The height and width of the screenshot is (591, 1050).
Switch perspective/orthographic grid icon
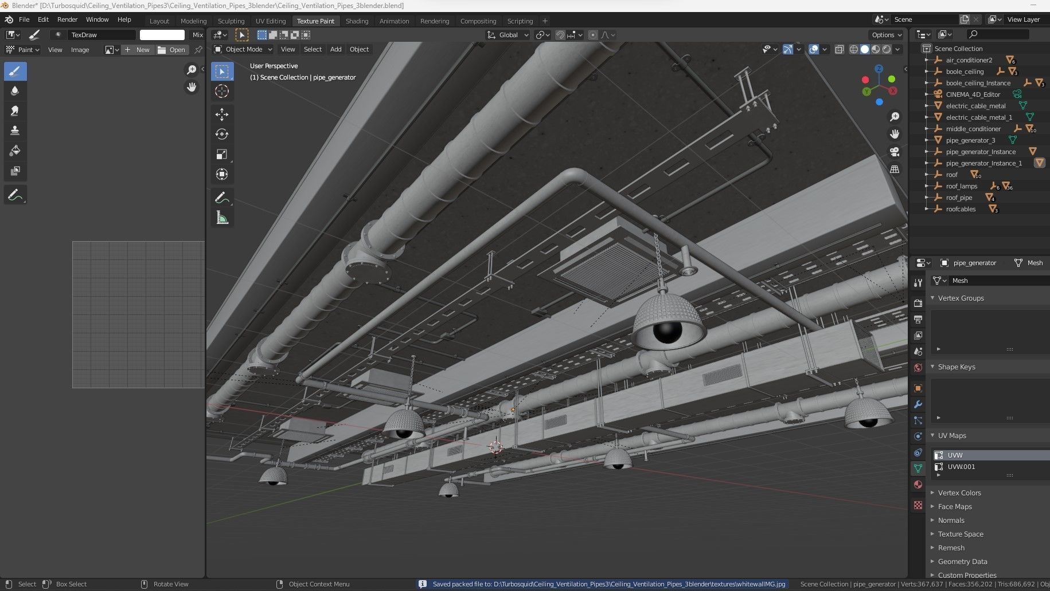895,169
